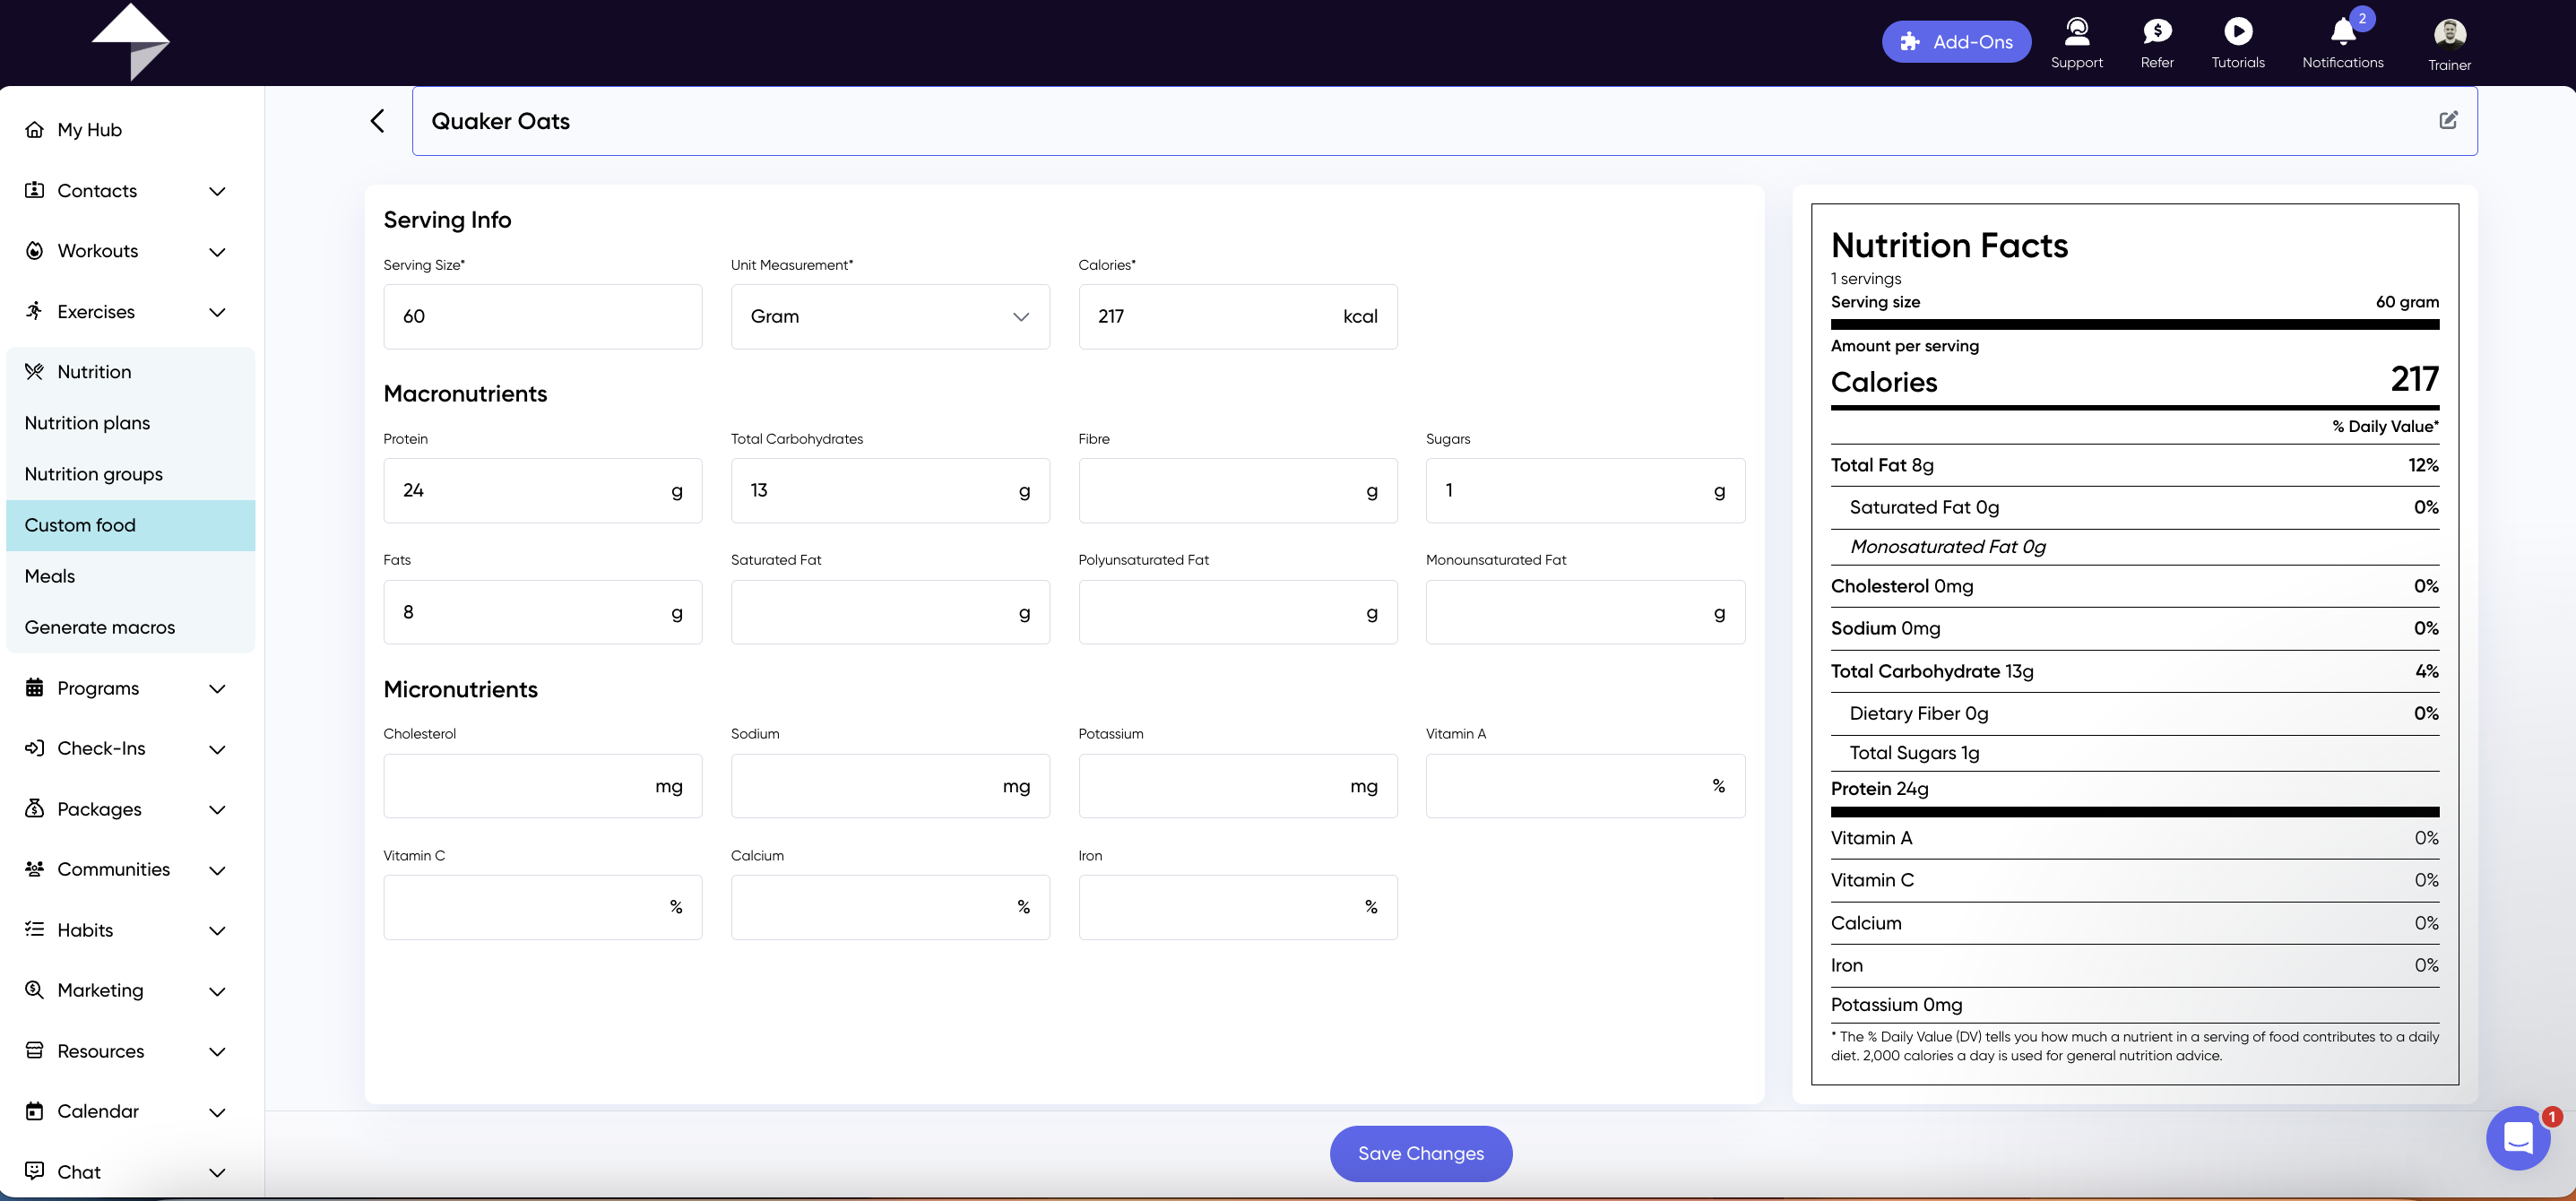This screenshot has width=2576, height=1201.
Task: Click the Add-Ons button
Action: tap(1956, 42)
